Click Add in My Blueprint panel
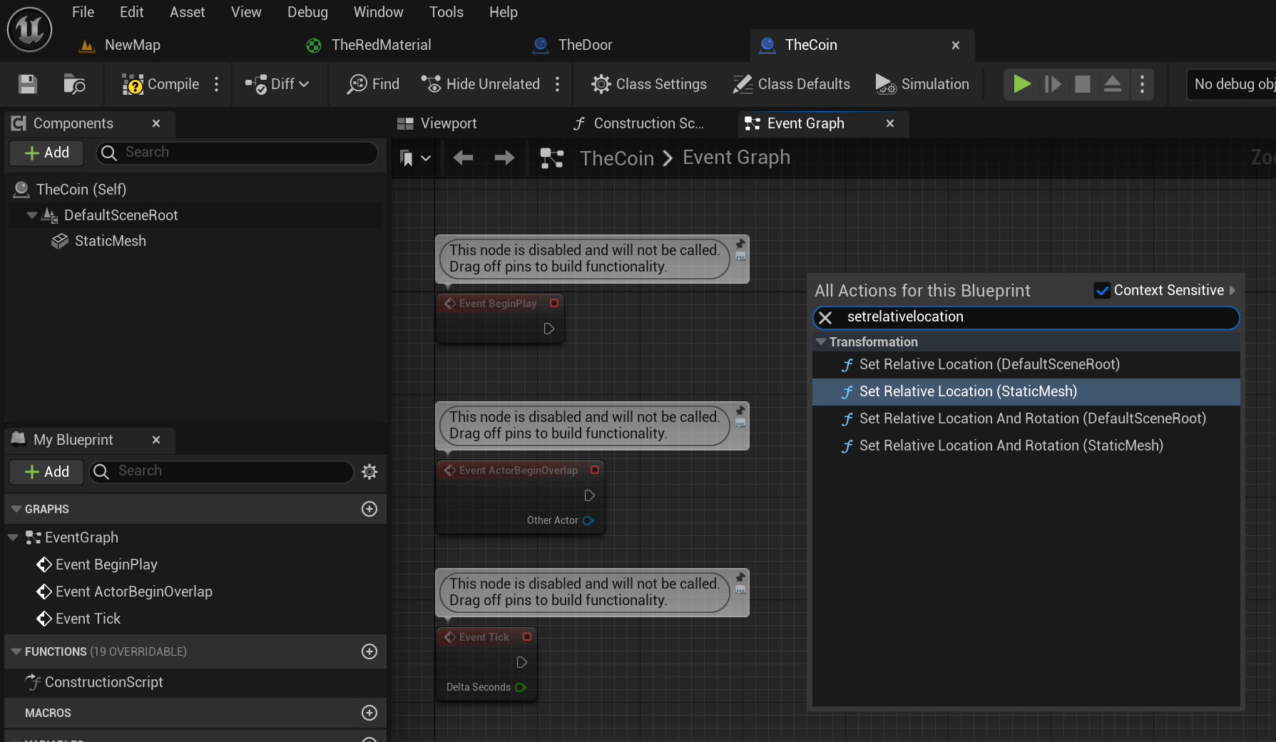The height and width of the screenshot is (742, 1276). 46,472
